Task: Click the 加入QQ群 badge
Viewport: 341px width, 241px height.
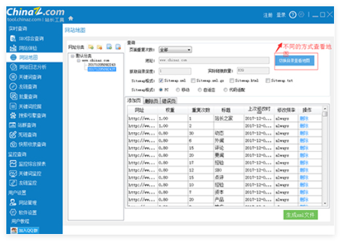Action: 24,230
